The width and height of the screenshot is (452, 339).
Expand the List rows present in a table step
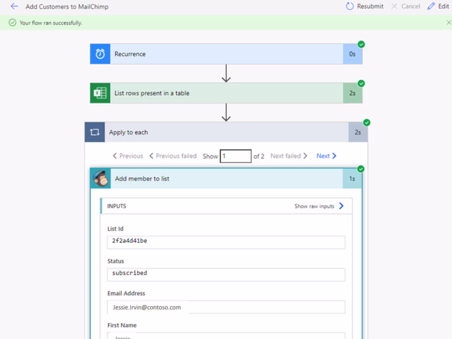pyautogui.click(x=226, y=93)
